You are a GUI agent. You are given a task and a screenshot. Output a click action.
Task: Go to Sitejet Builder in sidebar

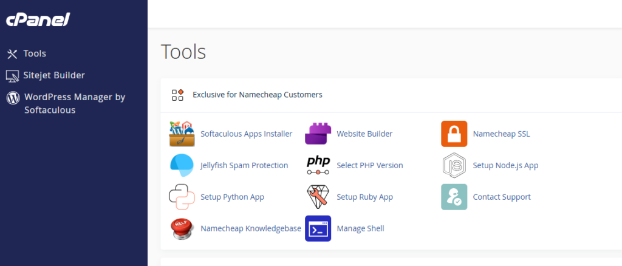53,75
